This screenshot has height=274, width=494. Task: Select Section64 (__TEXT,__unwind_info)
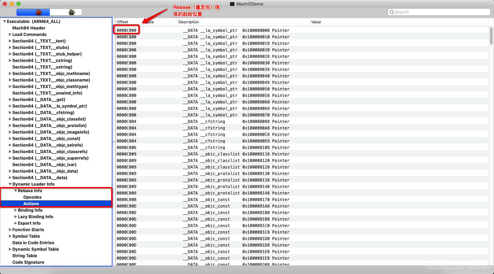47,93
